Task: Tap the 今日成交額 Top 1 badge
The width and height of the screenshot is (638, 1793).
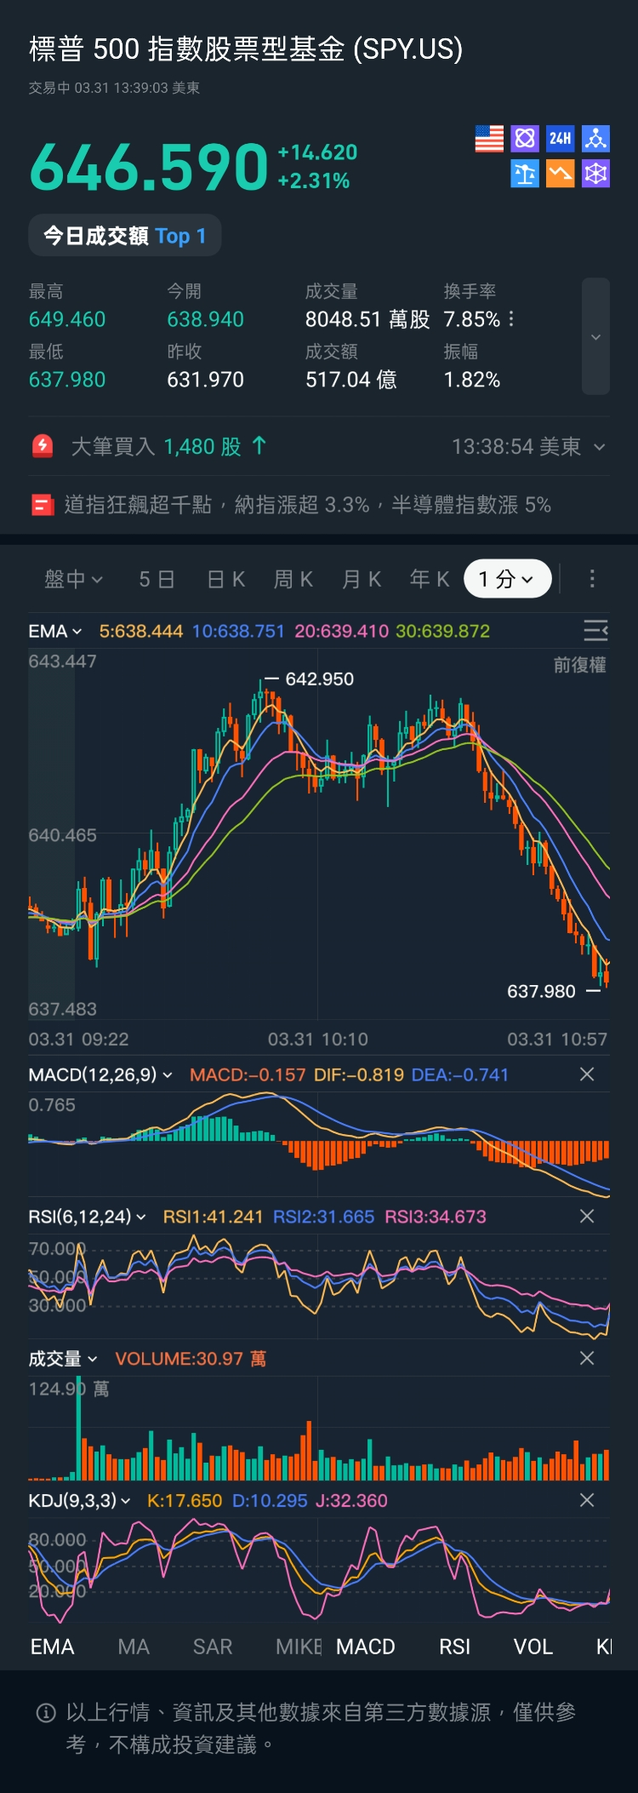Action: [x=125, y=236]
